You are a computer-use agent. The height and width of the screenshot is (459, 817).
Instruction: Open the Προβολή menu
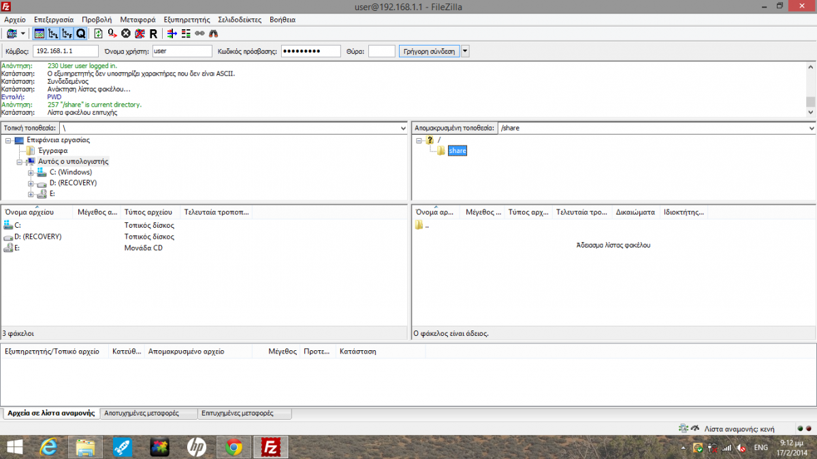97,20
